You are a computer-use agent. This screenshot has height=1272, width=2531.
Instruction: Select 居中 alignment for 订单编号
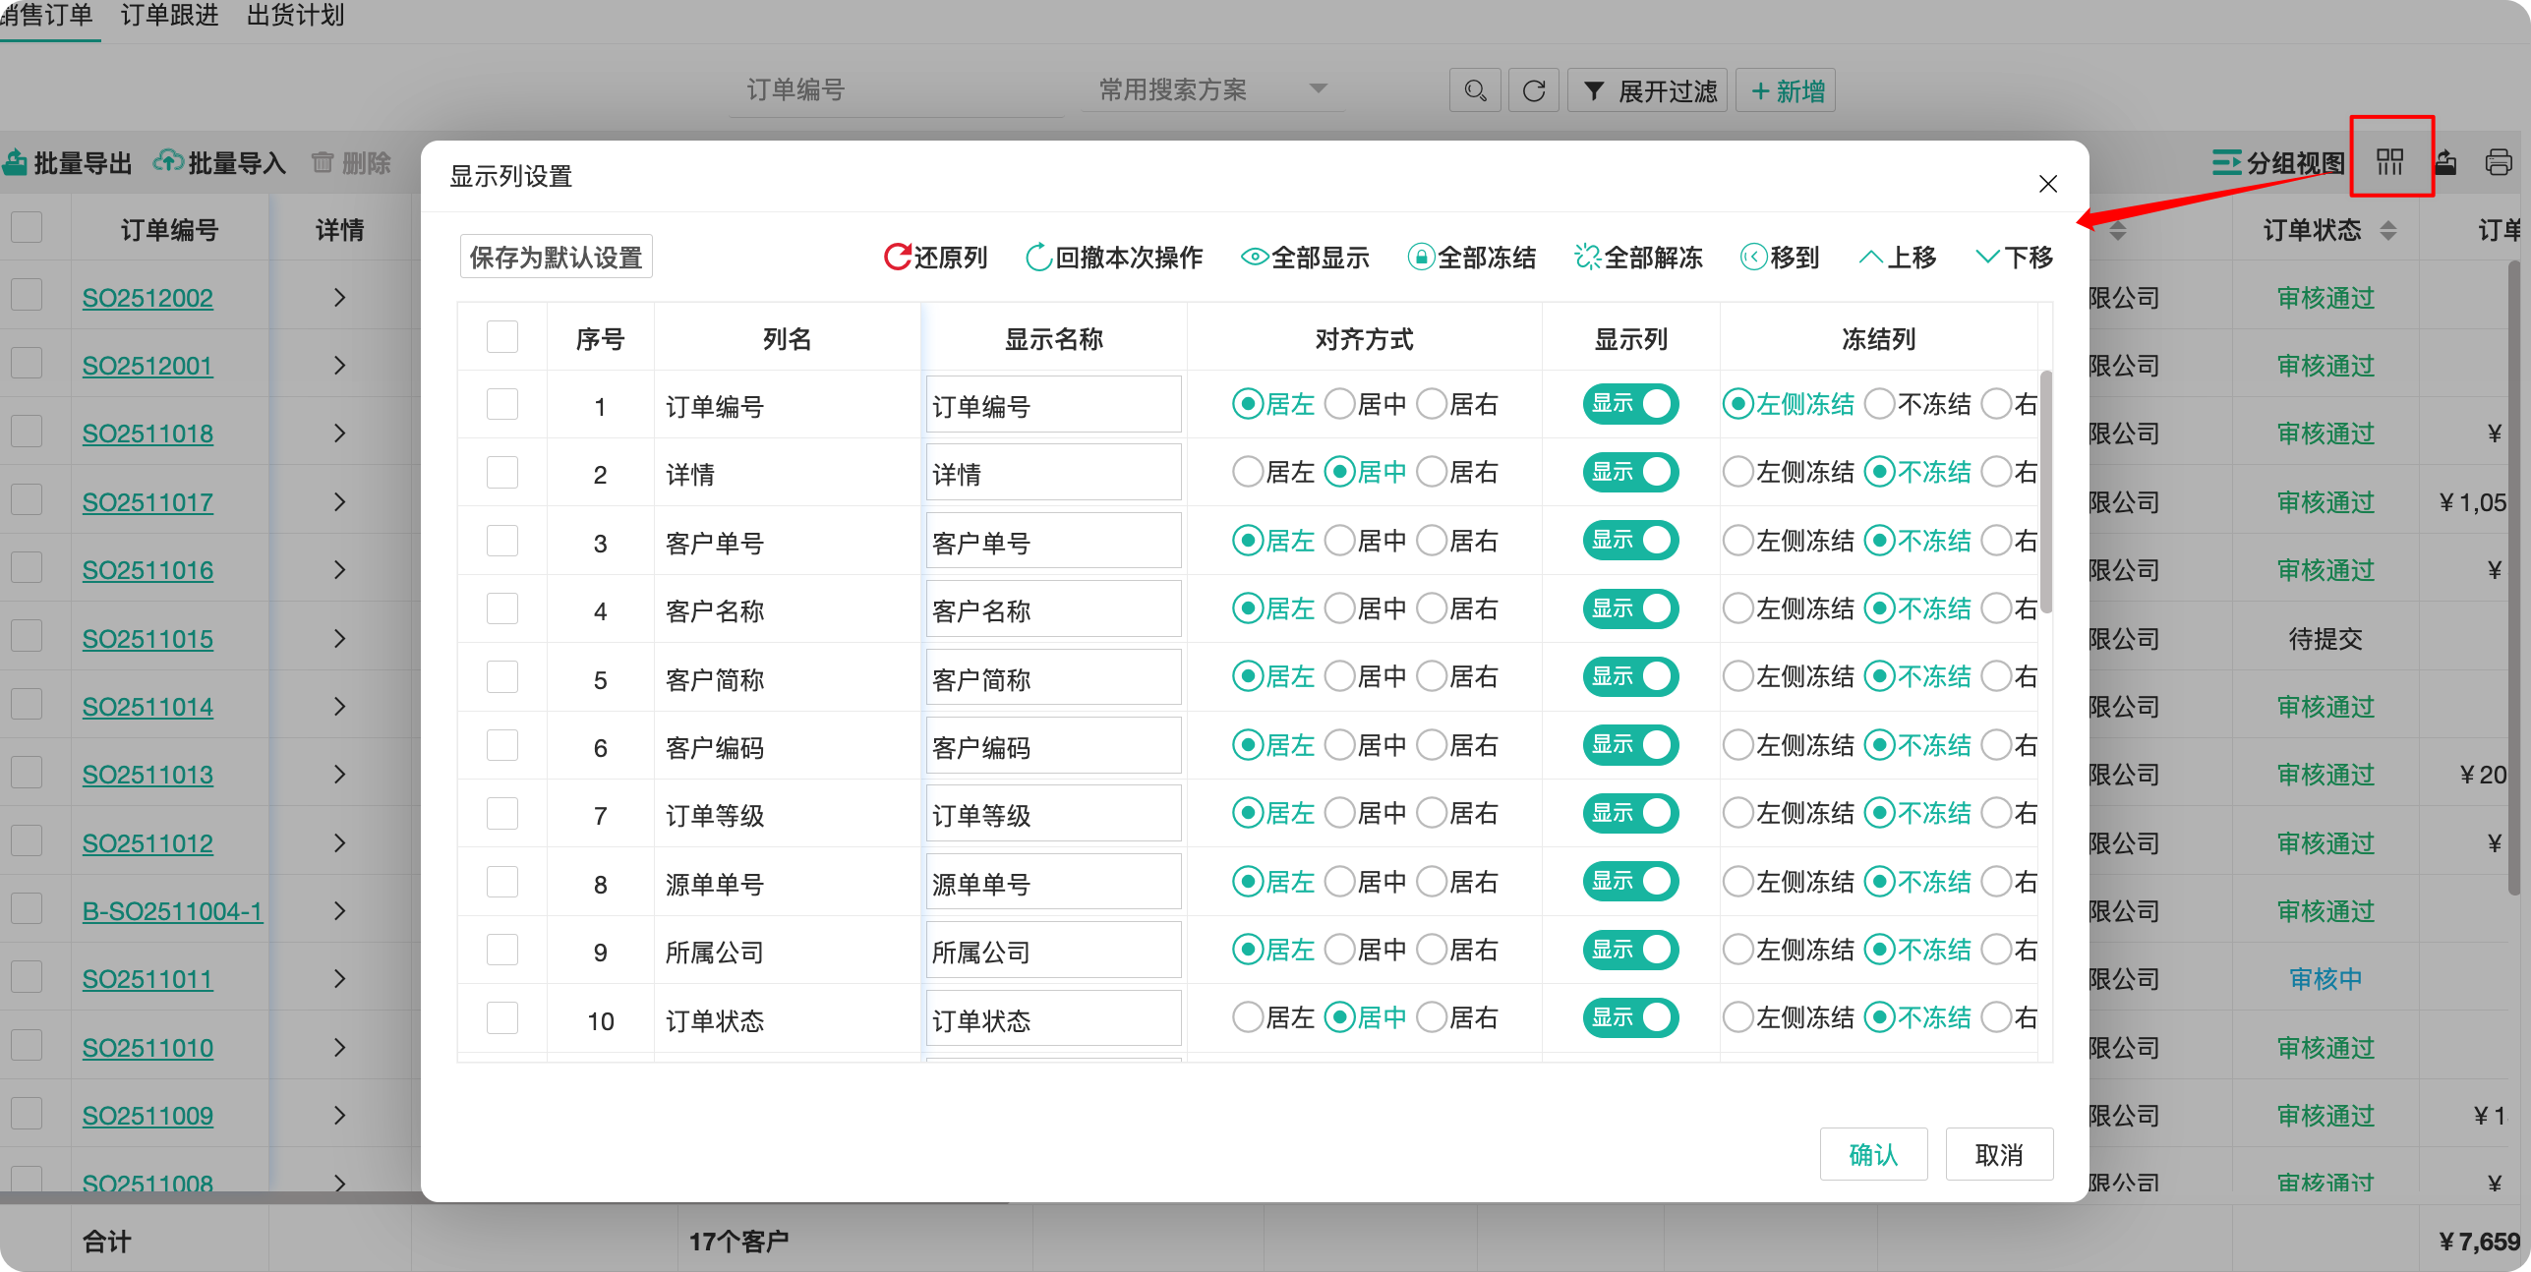(1340, 404)
